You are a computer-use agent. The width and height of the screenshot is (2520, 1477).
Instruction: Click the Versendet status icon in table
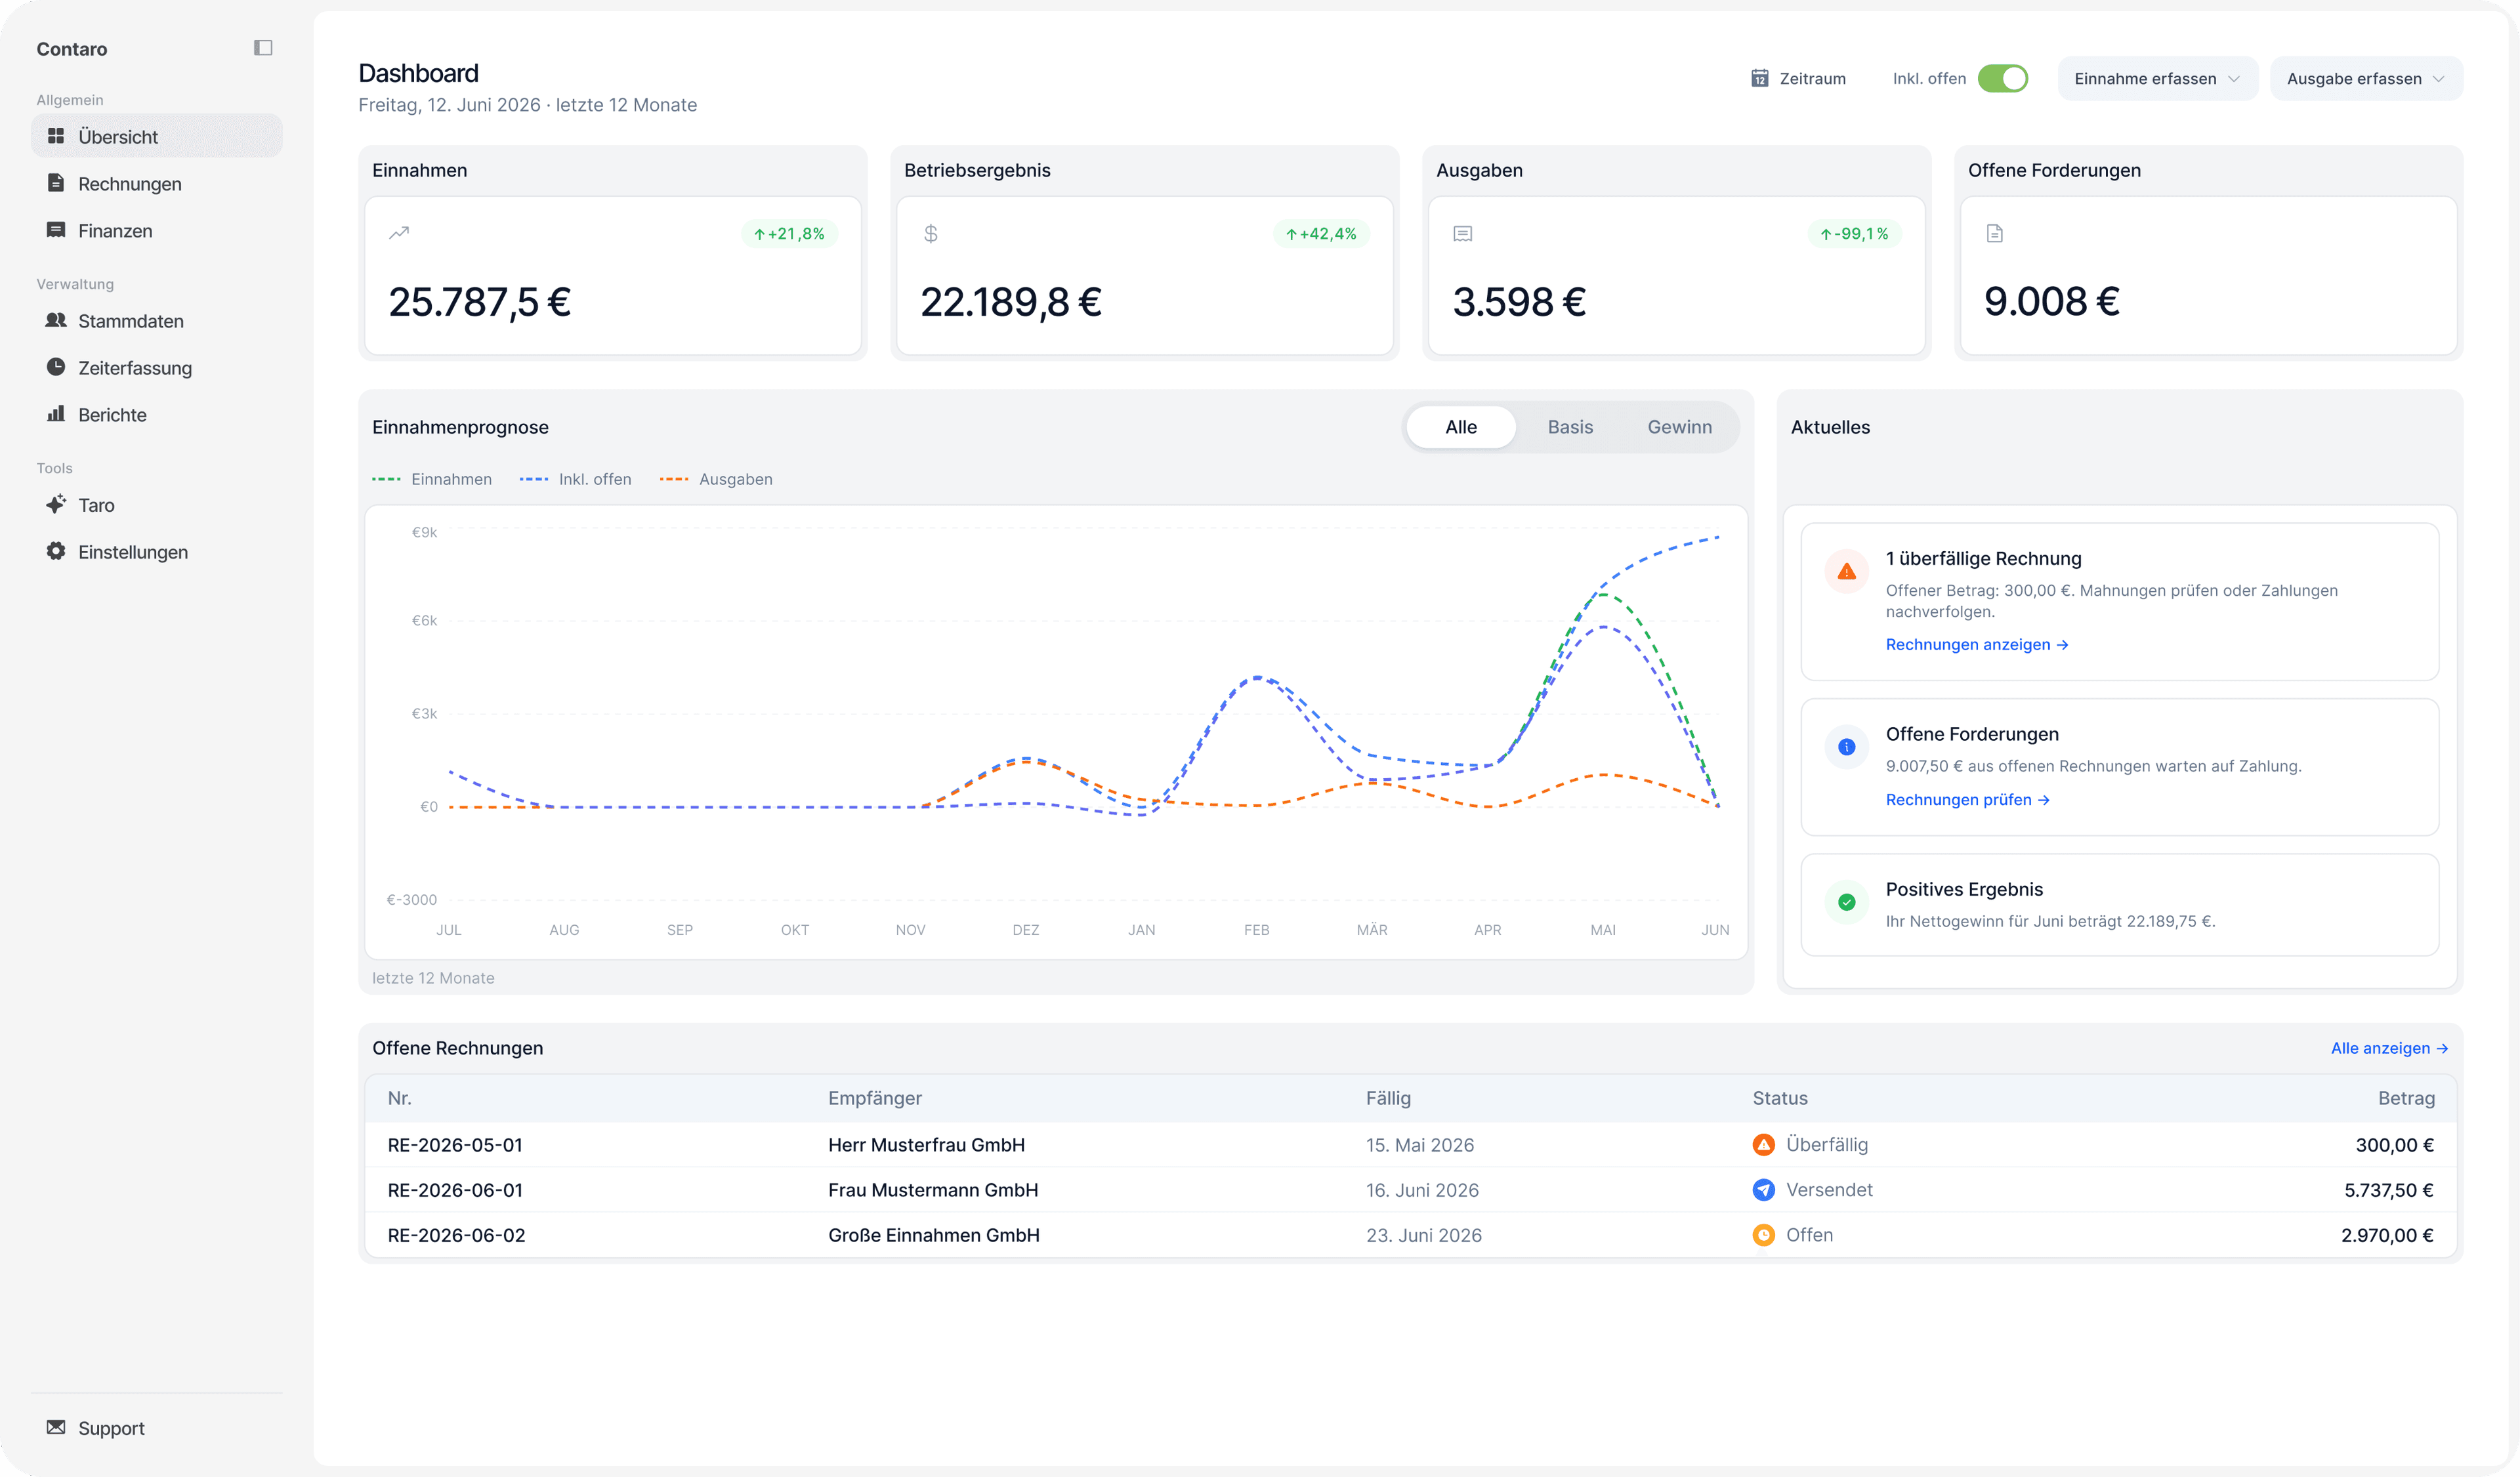click(1764, 1189)
